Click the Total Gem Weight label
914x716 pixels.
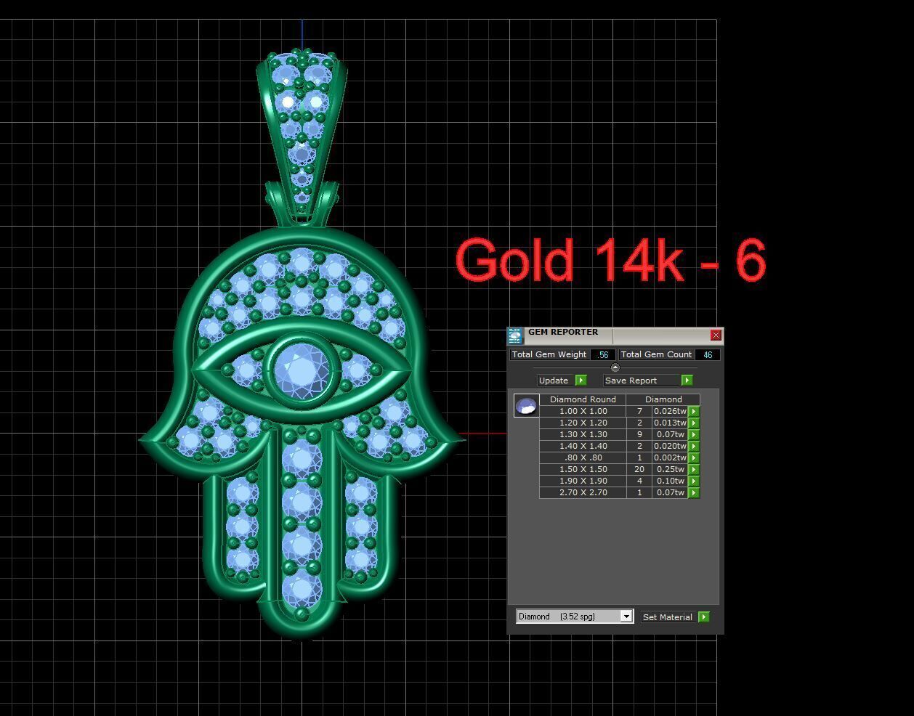[549, 354]
